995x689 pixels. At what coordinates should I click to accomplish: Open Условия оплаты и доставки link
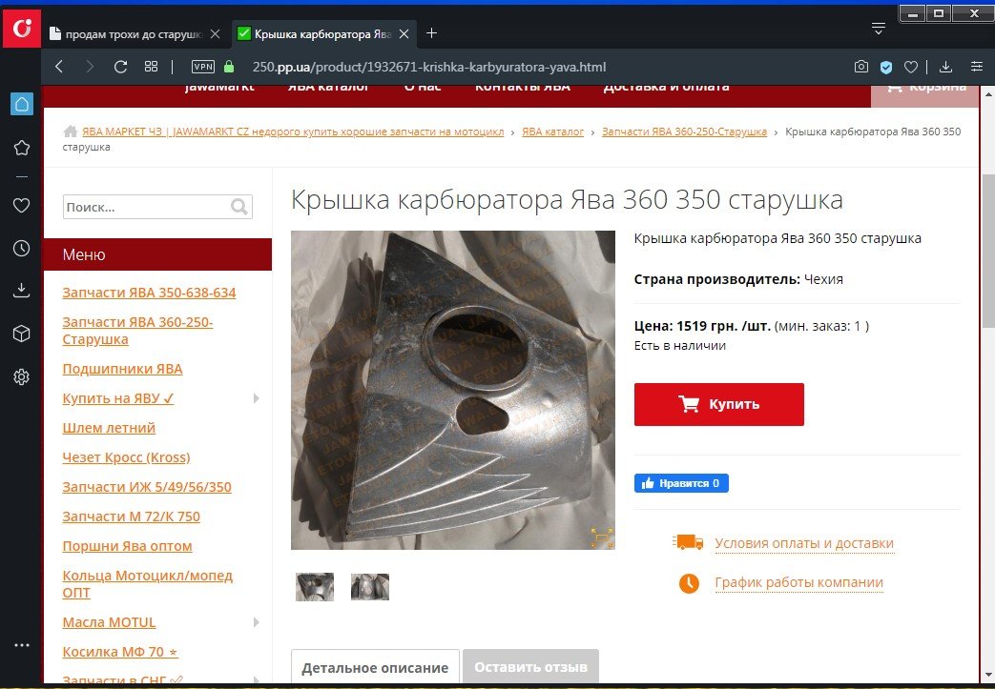[803, 543]
